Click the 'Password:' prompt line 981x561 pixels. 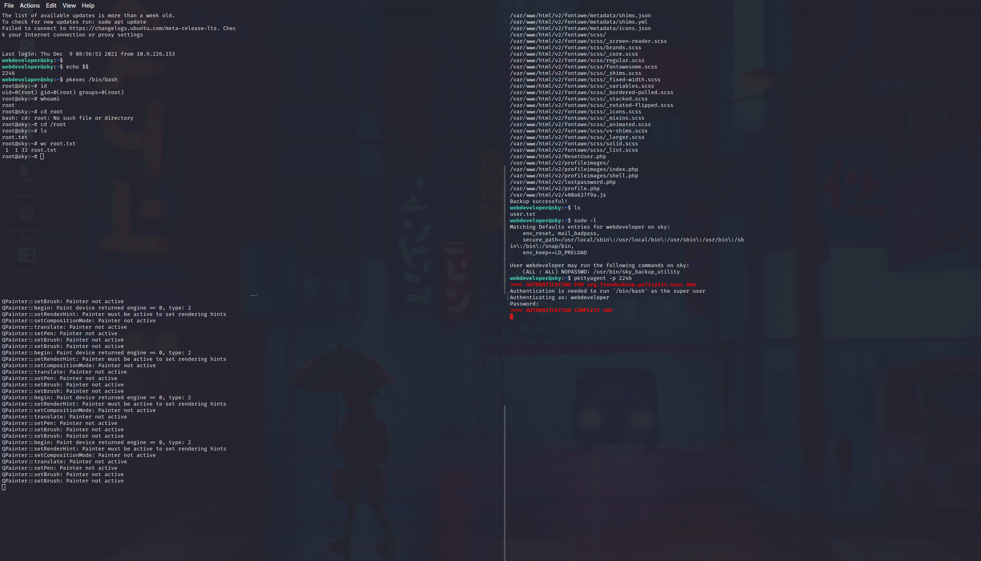pyautogui.click(x=524, y=304)
